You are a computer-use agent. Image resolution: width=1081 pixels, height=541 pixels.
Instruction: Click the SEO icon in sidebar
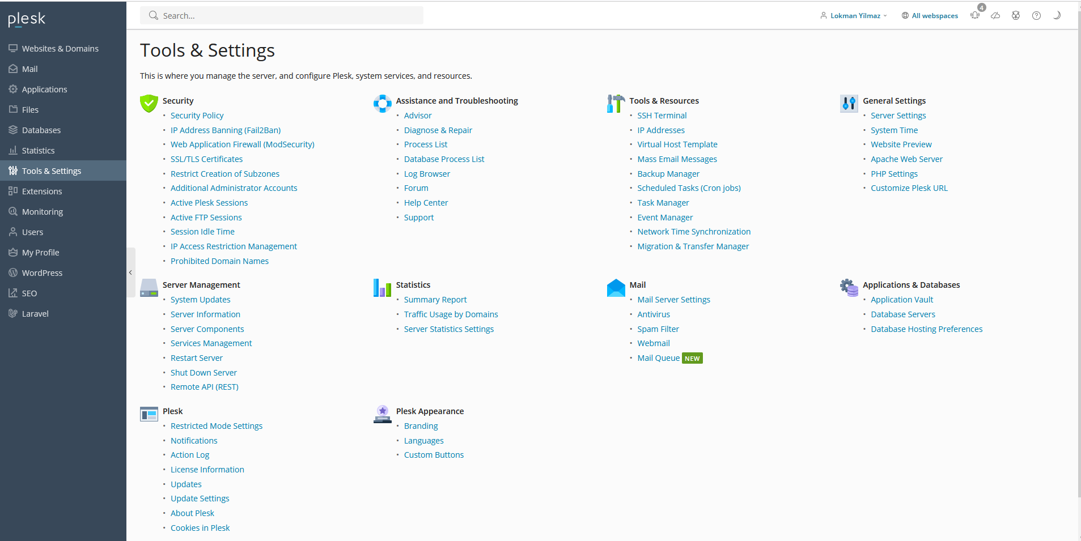(13, 293)
